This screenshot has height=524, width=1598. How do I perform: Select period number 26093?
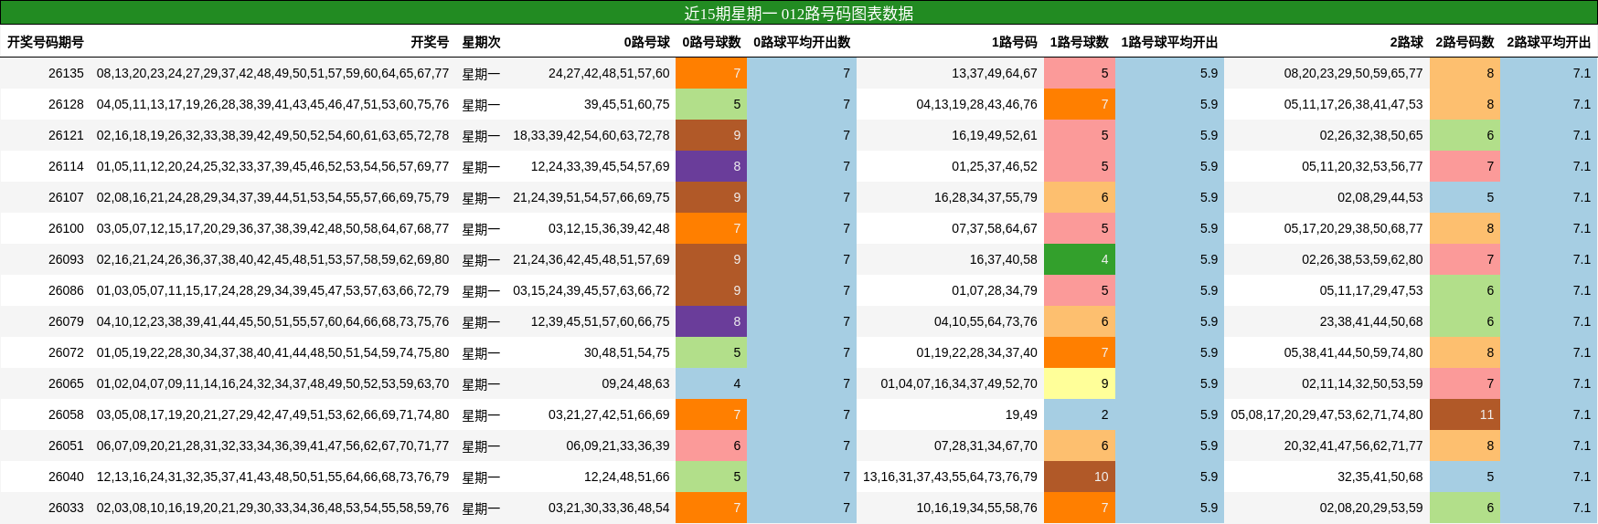(x=66, y=259)
